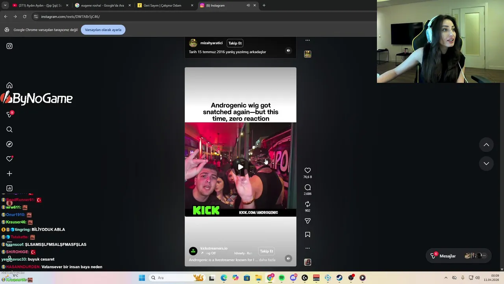Viewport: 504px width, 284px height.
Task: Open the kickstreamers.io profile link
Action: click(214, 248)
